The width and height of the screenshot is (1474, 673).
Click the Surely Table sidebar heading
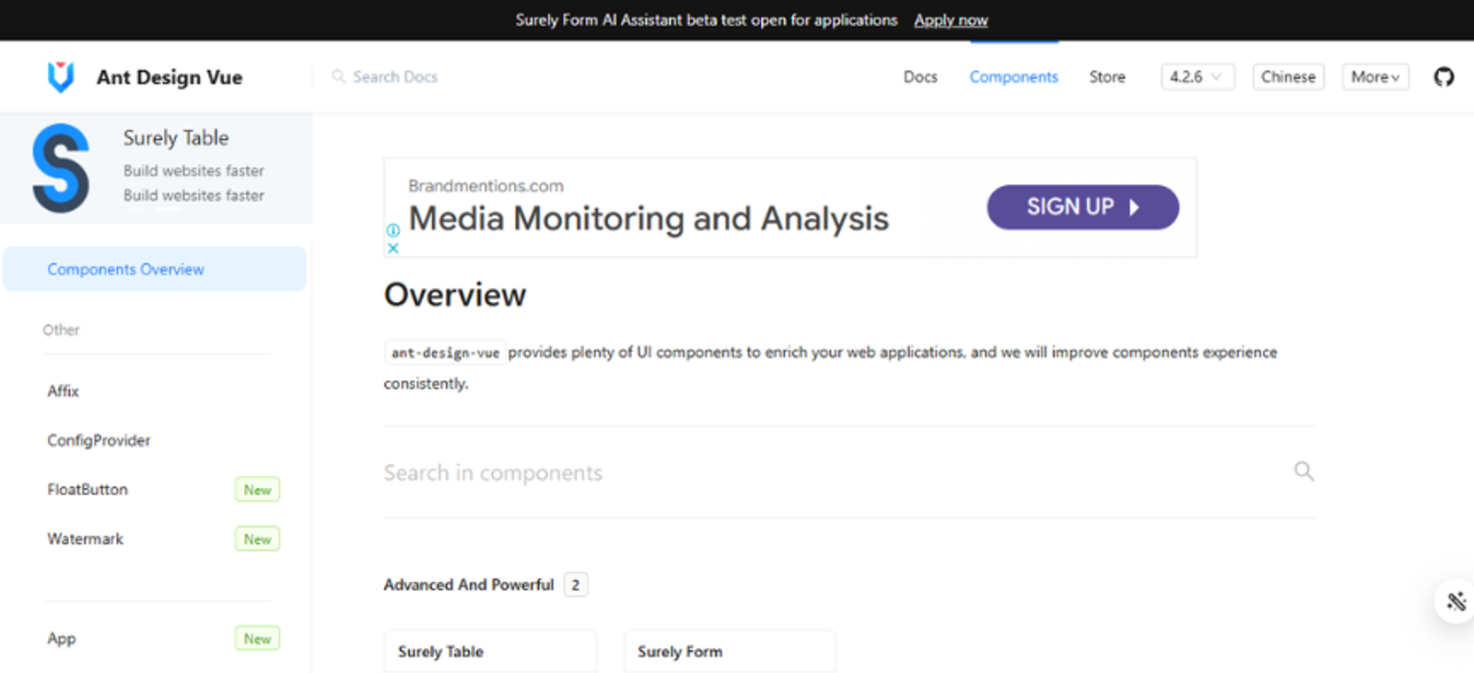[176, 138]
